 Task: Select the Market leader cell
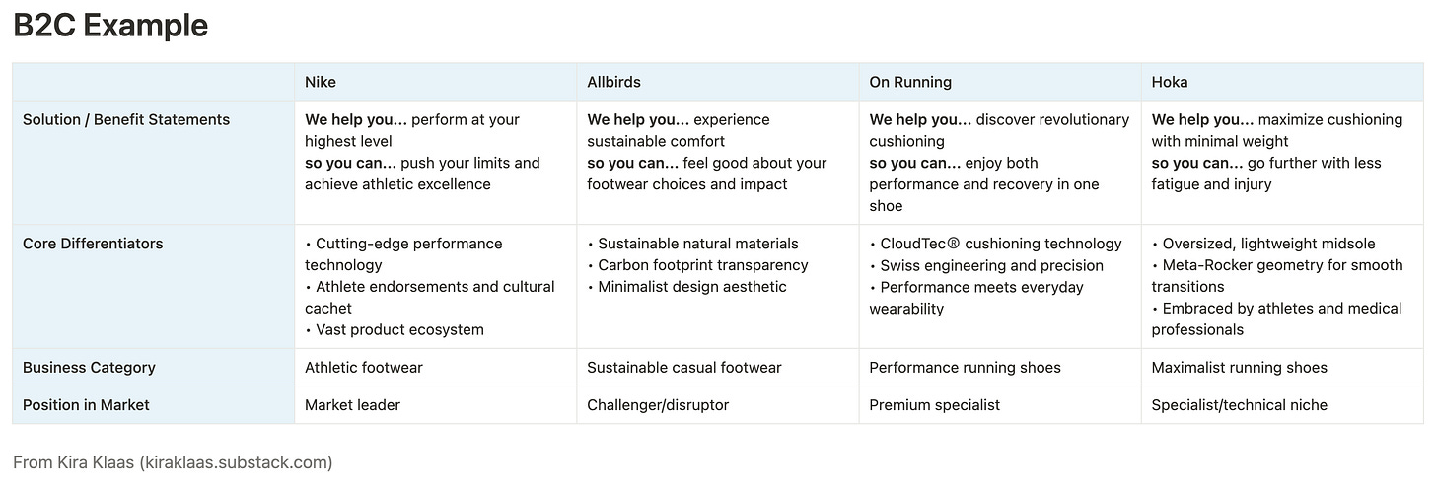[353, 404]
